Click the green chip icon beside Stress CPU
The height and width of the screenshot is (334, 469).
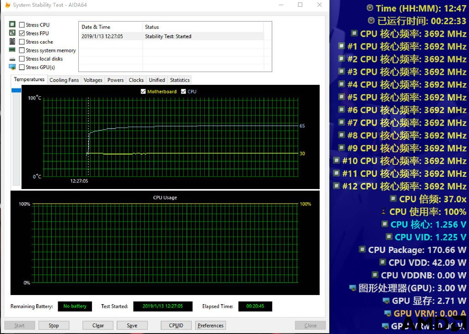pyautogui.click(x=12, y=24)
